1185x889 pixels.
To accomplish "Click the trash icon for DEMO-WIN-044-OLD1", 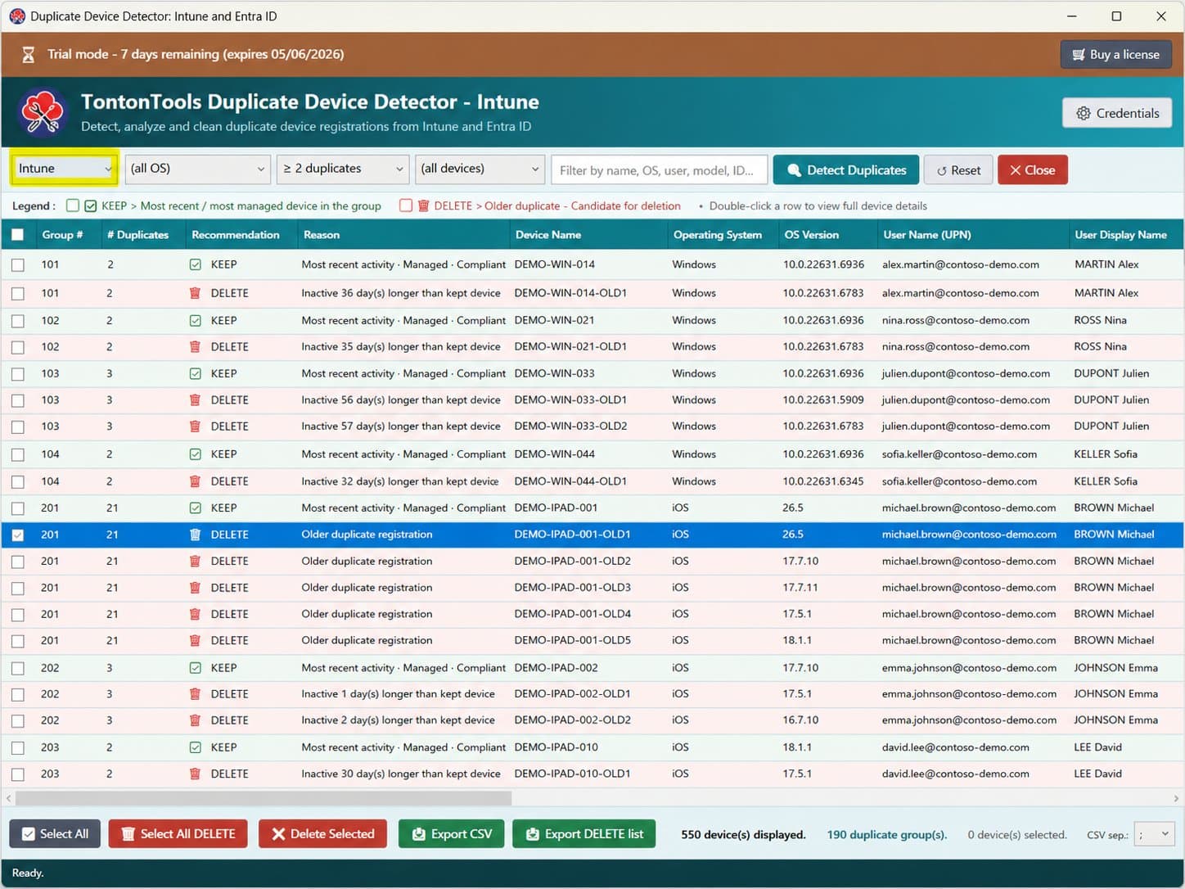I will tap(195, 481).
